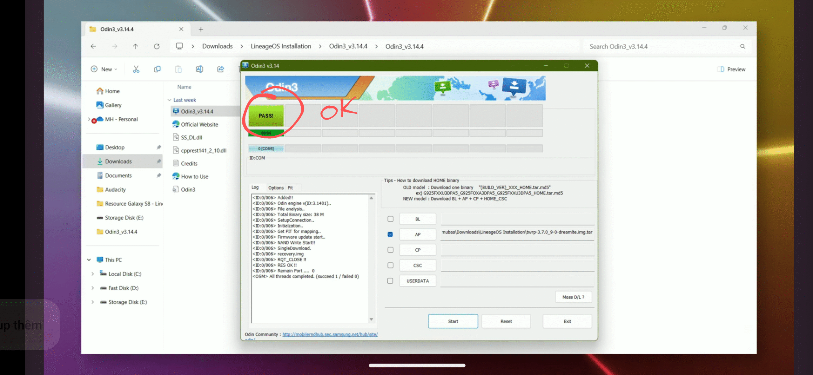Uncheck the AP checkbox in Odin
This screenshot has width=813, height=375.
(390, 234)
